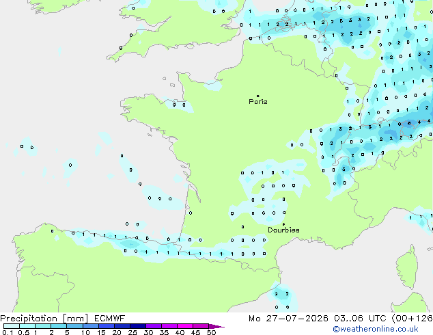Viewport: 433px width, 335px height.
Task: Click the forecast date 'Mo 27-07-2026'
Action: pos(288,319)
